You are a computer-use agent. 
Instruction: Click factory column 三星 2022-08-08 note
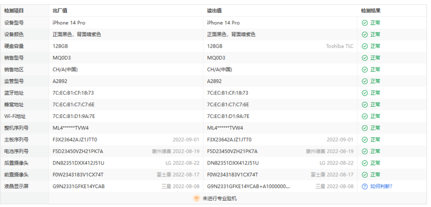(181, 186)
